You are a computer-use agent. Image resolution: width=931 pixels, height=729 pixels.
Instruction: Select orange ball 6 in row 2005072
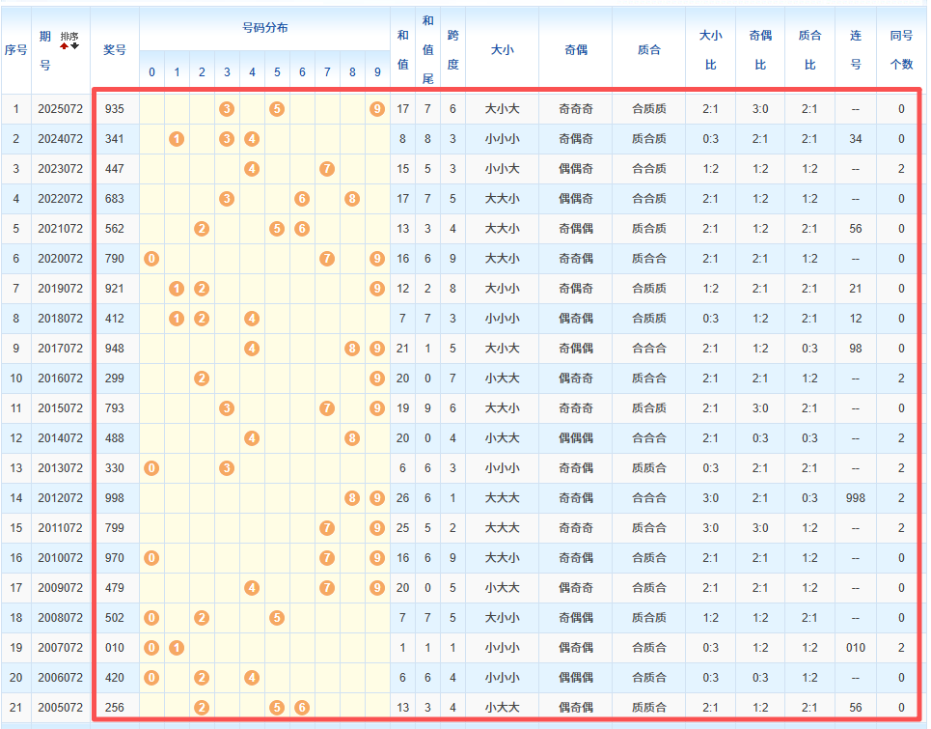pyautogui.click(x=302, y=708)
